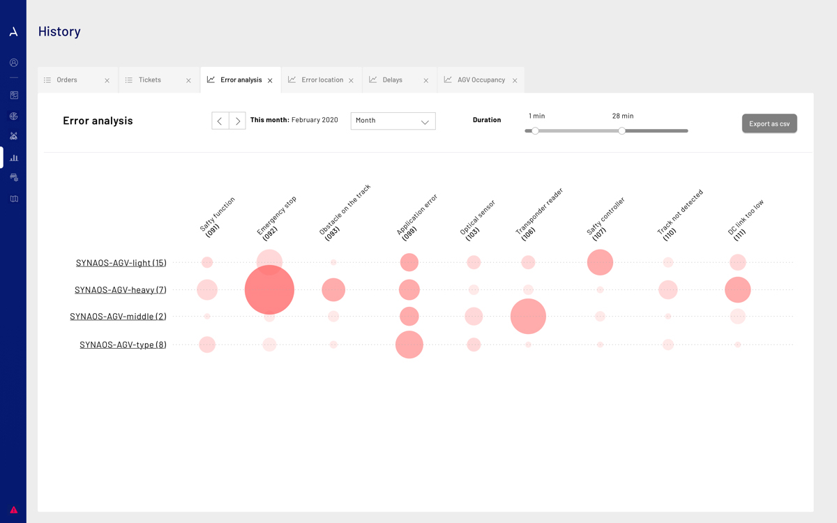Open the SYNAOS-AGV-heavy (7) link
This screenshot has width=837, height=523.
click(121, 290)
